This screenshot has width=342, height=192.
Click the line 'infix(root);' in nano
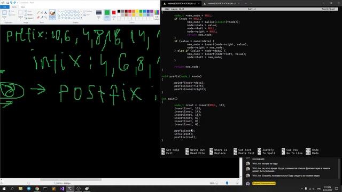184,134
